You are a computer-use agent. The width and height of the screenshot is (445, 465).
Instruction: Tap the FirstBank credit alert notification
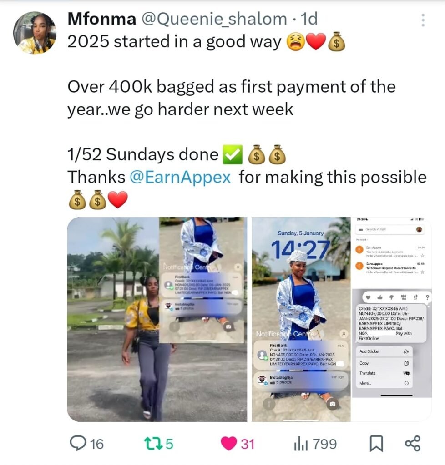300,355
